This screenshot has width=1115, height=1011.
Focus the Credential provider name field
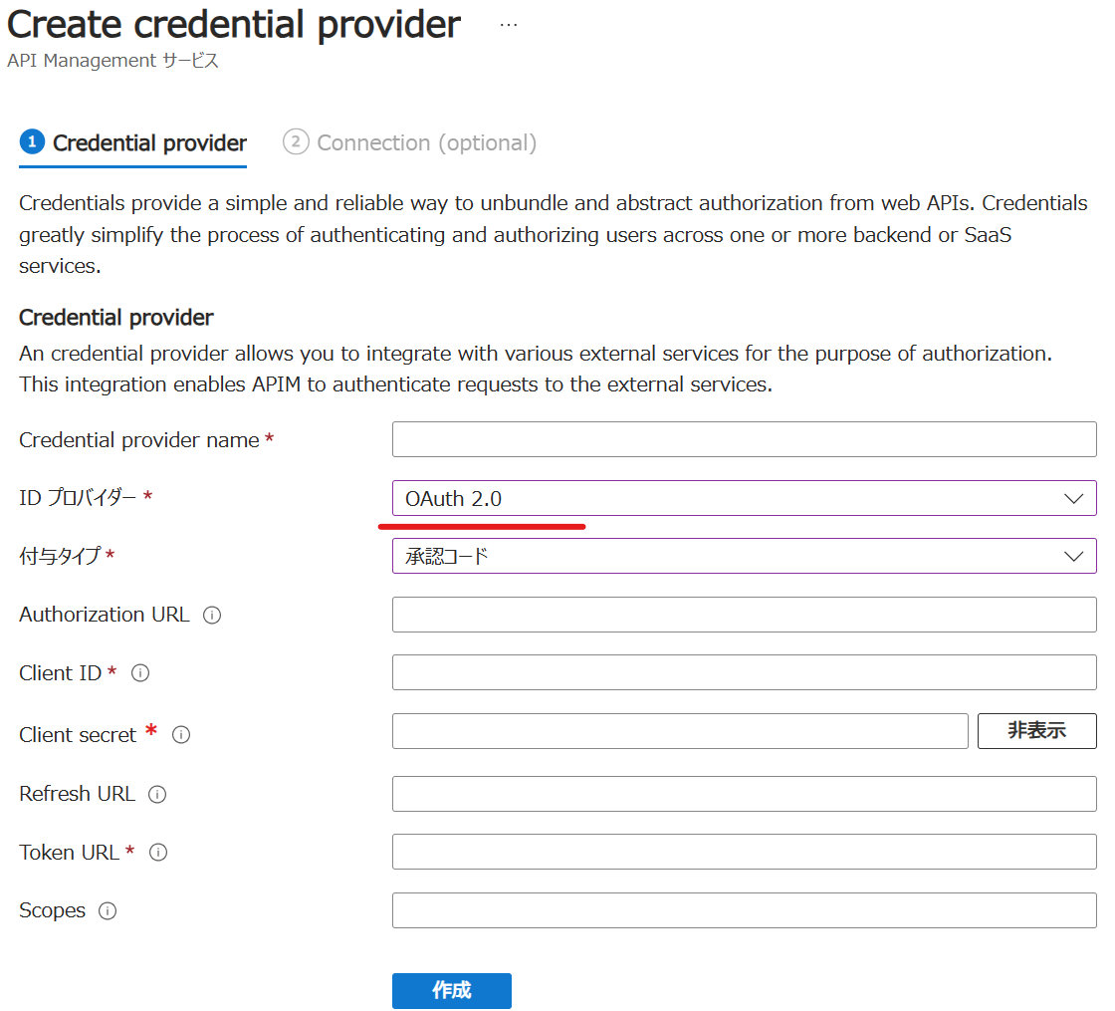744,439
